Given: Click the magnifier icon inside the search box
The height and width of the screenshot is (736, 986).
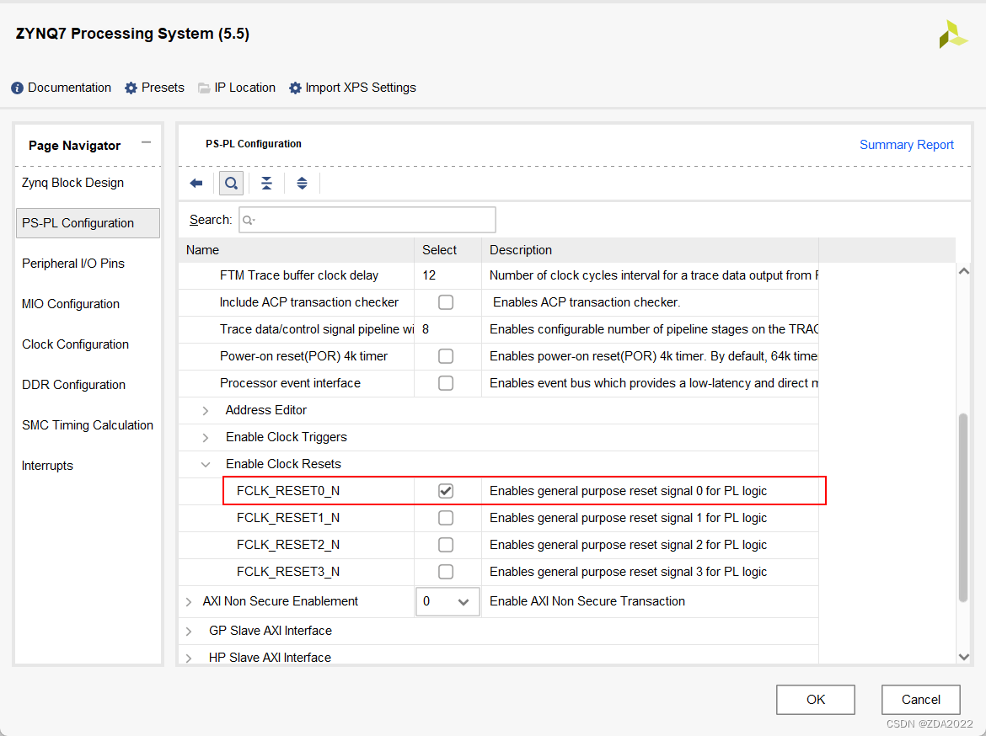Looking at the screenshot, I should click(x=249, y=220).
